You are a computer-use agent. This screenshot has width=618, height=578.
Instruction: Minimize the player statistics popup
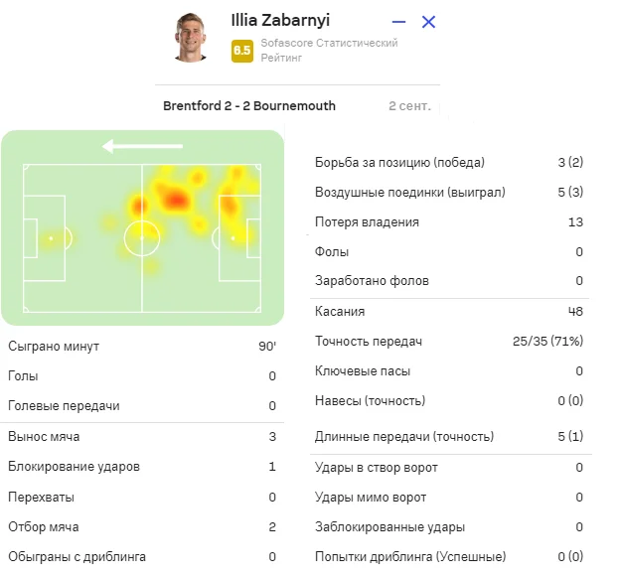pyautogui.click(x=398, y=22)
